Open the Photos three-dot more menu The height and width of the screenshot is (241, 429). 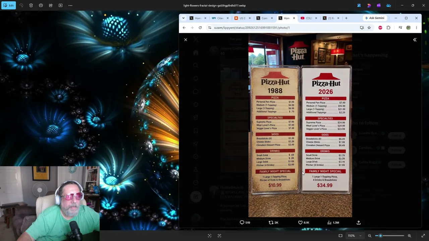point(70,5)
